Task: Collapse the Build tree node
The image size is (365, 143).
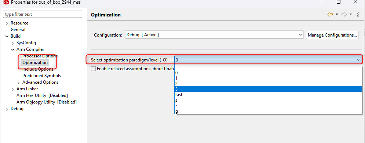Action: coord(7,36)
